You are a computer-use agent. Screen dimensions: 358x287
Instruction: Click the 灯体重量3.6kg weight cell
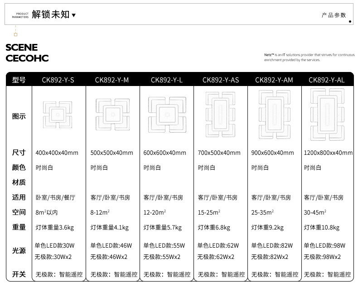[54, 227]
